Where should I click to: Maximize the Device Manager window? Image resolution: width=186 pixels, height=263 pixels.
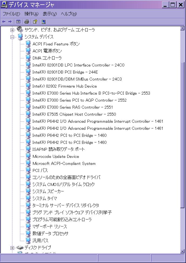coord(173,5)
